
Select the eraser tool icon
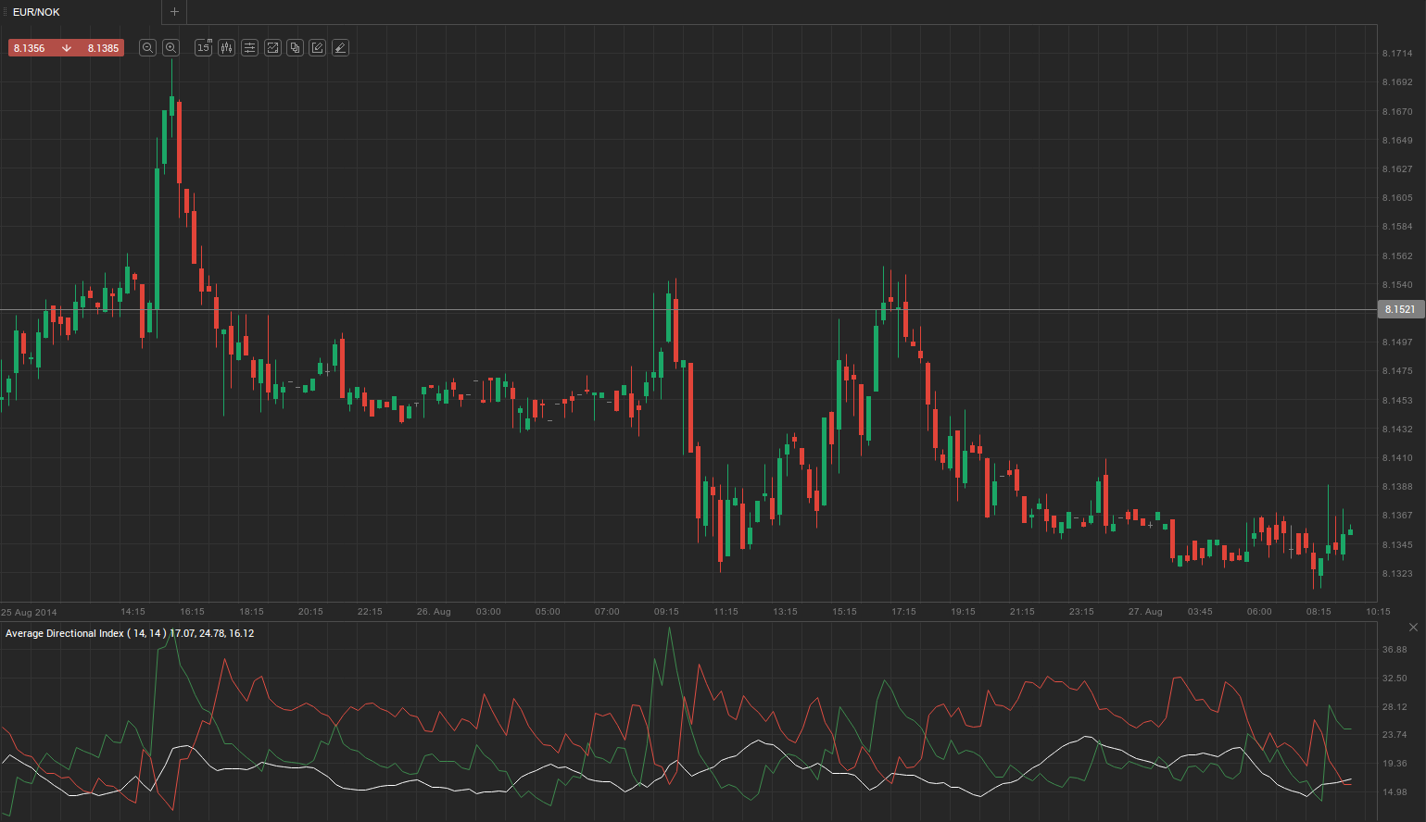340,48
